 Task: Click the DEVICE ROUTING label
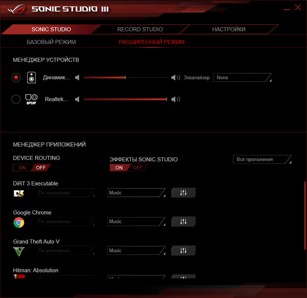[36, 158]
